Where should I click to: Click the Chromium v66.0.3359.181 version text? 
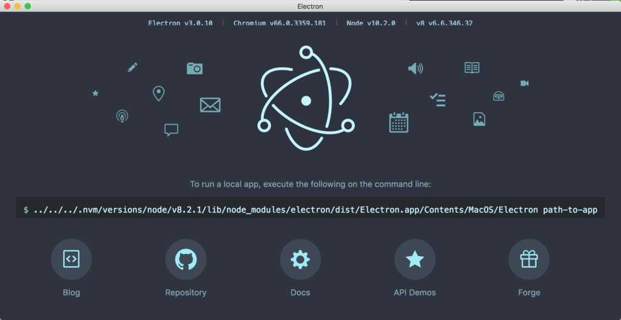[280, 23]
